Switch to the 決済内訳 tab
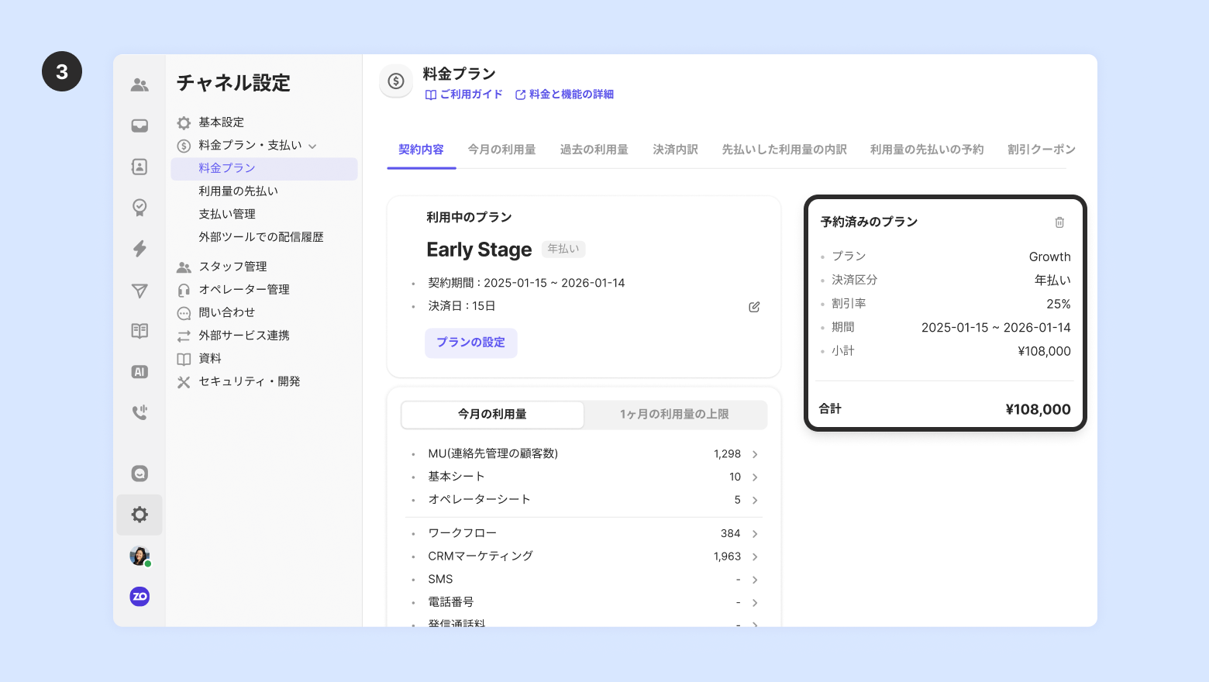Image resolution: width=1209 pixels, height=682 pixels. point(675,150)
